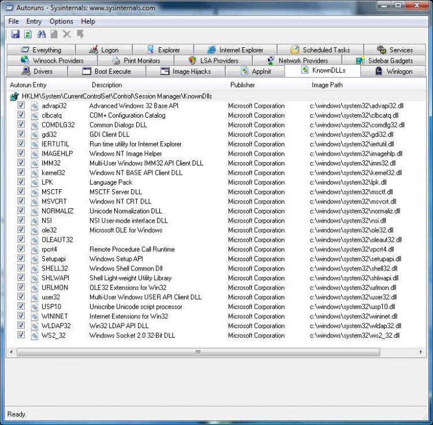Screen dimensions: 433x425
Task: Open the Winsock Providers tab
Action: coord(52,61)
